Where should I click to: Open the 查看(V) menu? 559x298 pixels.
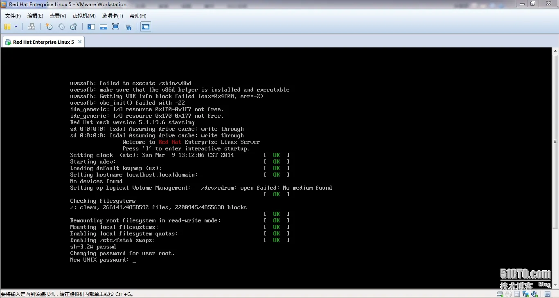(x=58, y=16)
